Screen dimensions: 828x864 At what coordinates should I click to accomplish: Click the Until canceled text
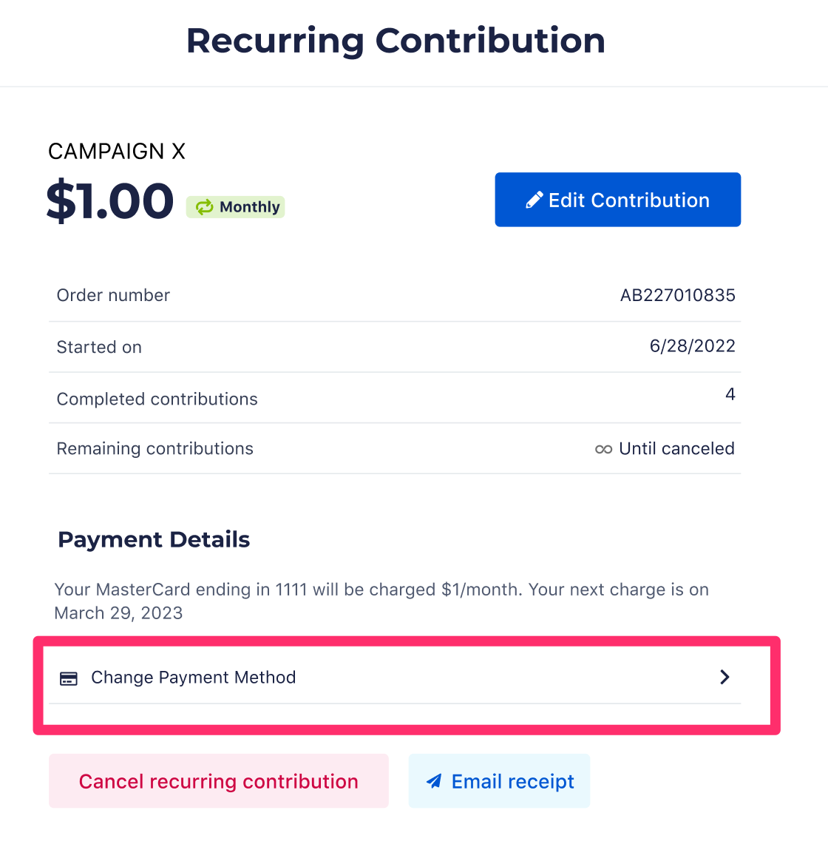point(676,448)
